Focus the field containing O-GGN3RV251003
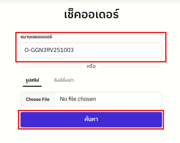 pyautogui.click(x=91, y=50)
